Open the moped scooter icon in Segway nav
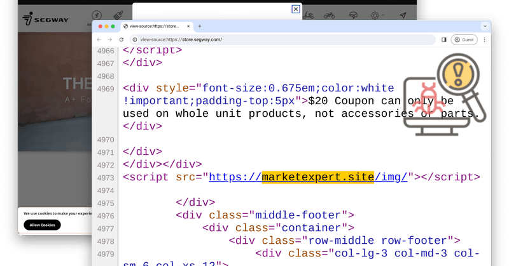 (308, 15)
